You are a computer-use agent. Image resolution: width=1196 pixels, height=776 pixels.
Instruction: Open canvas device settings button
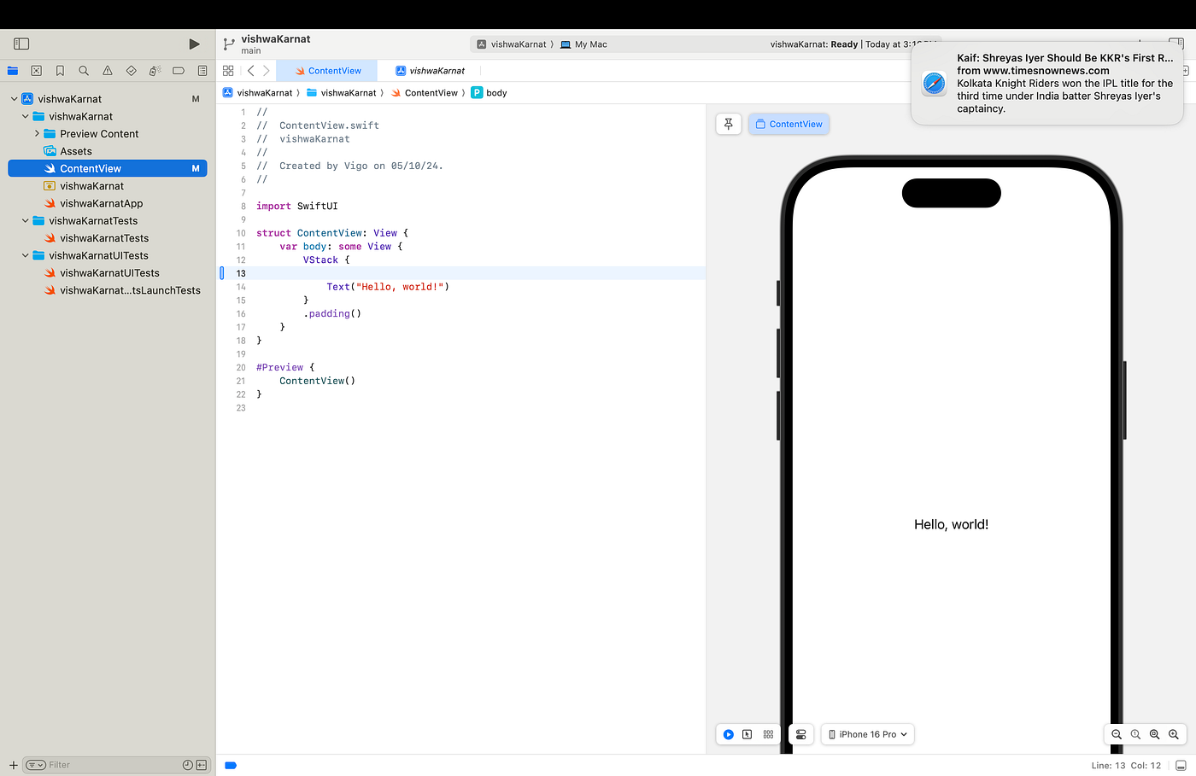(x=800, y=734)
